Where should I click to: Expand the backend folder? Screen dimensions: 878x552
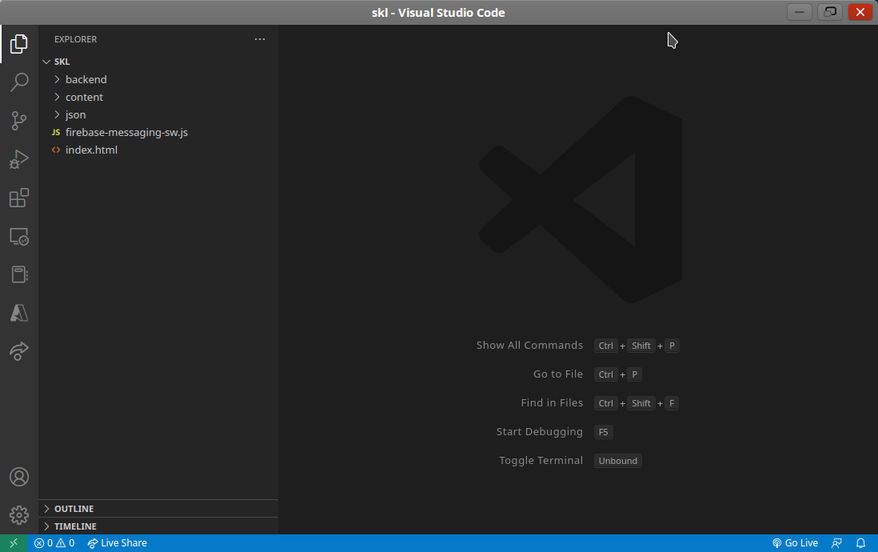pos(158,79)
